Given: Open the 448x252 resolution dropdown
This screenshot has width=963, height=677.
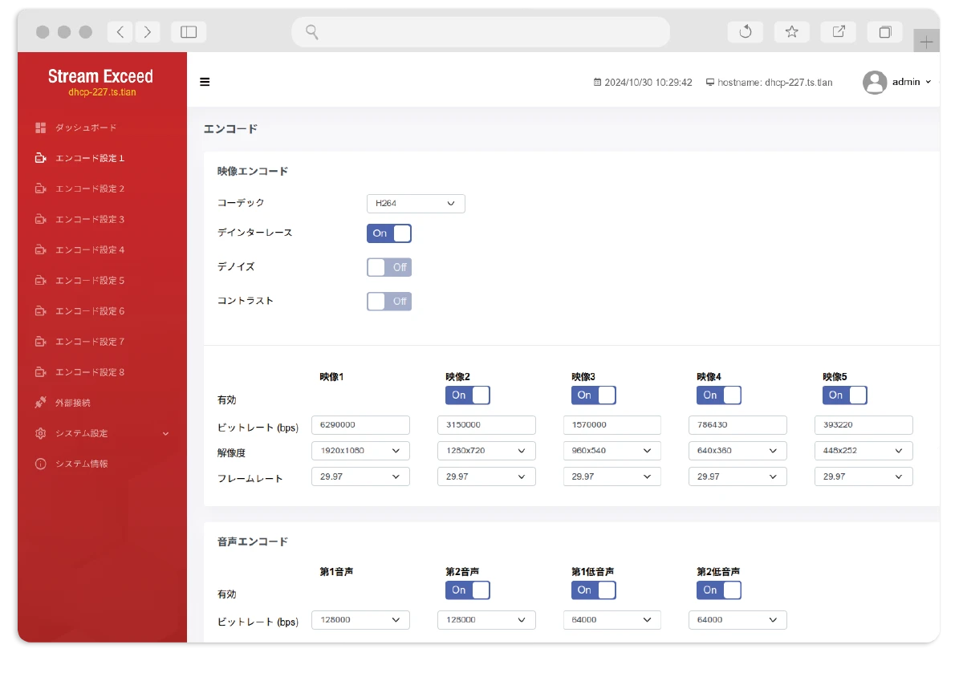Looking at the screenshot, I should 863,451.
